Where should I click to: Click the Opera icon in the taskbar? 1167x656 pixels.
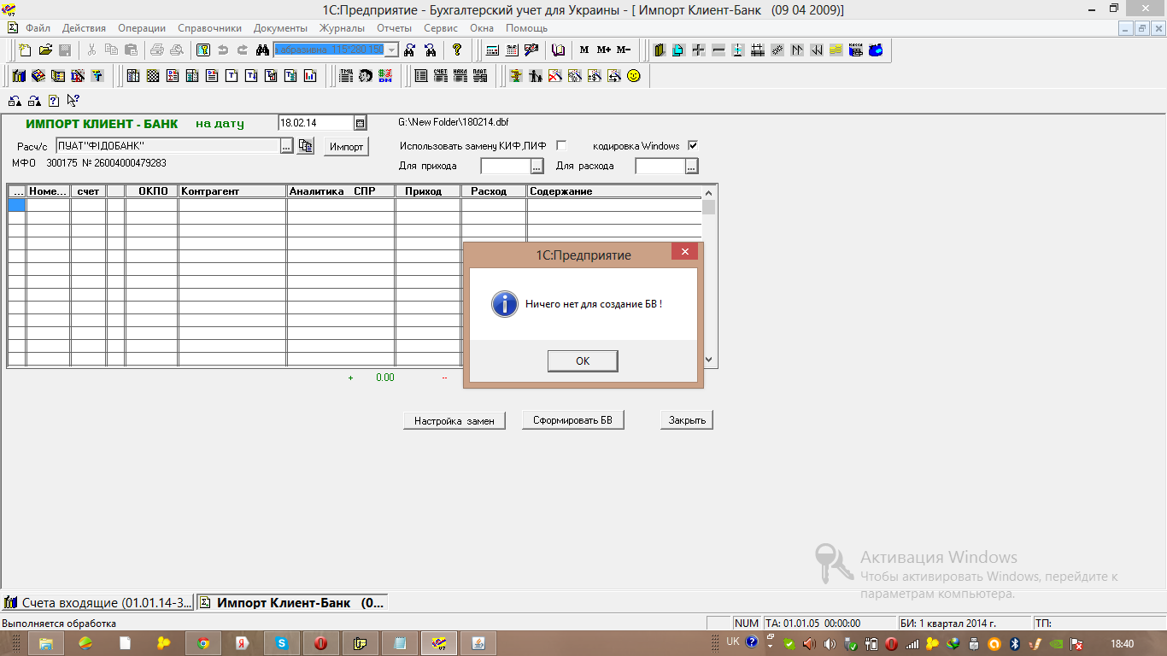[x=320, y=643]
